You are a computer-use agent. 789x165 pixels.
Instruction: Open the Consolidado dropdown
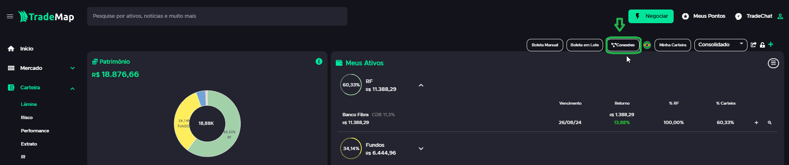[x=721, y=45]
